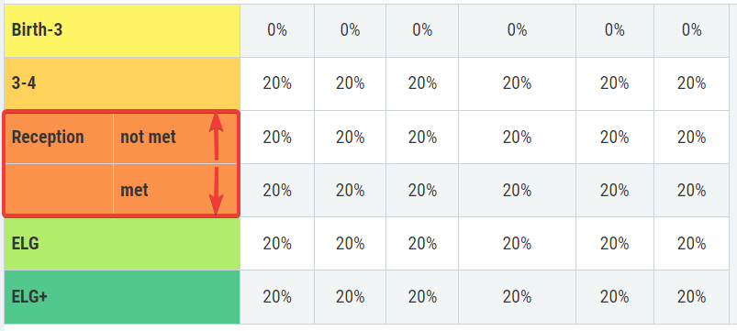This screenshot has width=737, height=331.
Task: Click first 20% cell in not met row
Action: 277,138
